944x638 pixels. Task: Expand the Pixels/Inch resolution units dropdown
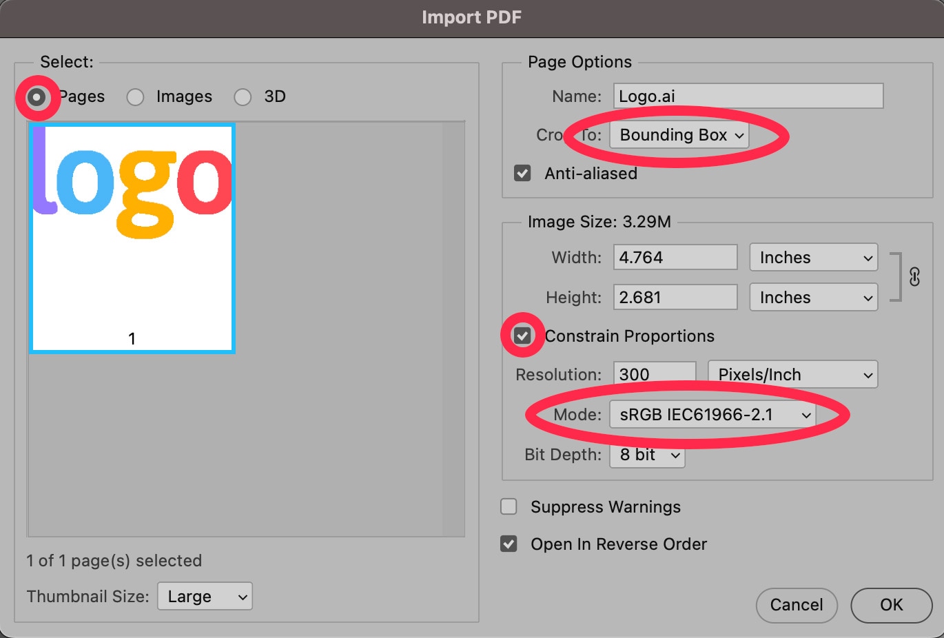click(792, 375)
